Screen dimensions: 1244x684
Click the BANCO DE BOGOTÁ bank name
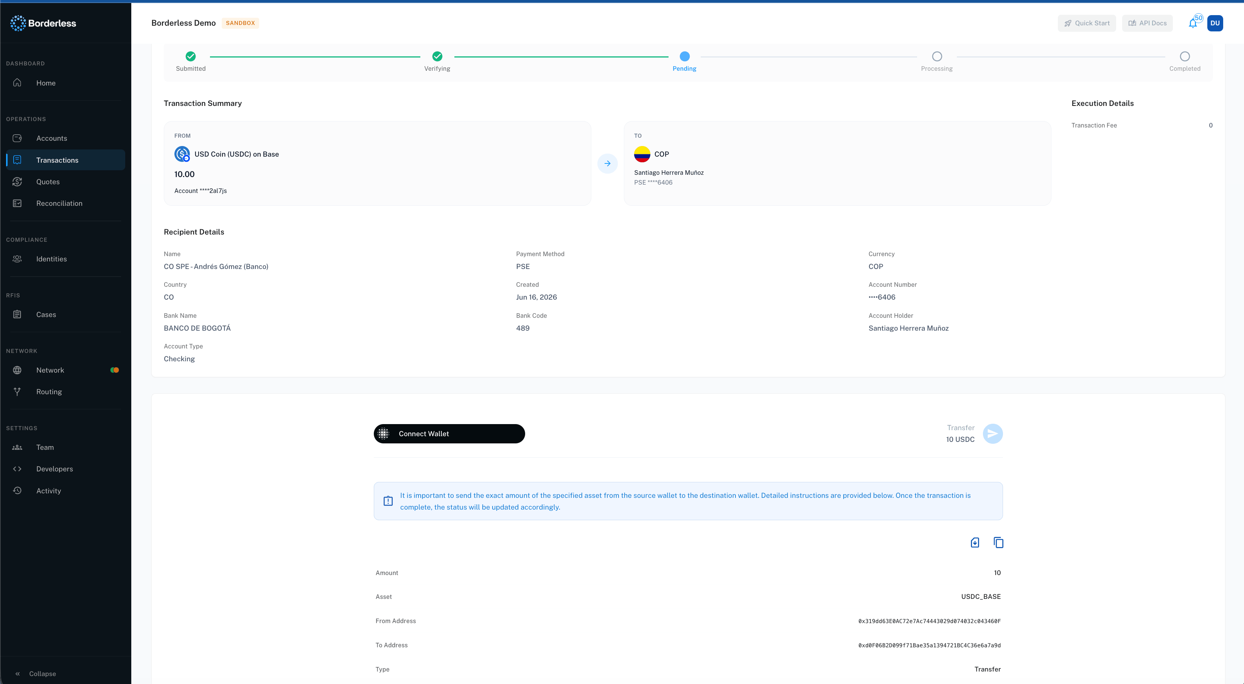(x=197, y=328)
